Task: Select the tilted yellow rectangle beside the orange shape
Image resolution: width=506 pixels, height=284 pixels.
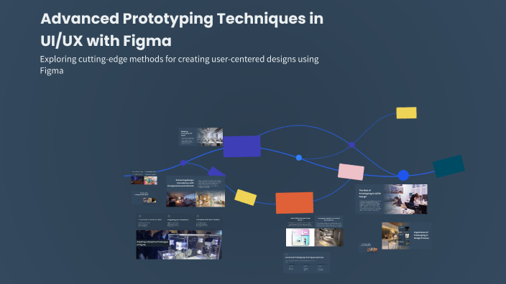Action: tap(246, 197)
